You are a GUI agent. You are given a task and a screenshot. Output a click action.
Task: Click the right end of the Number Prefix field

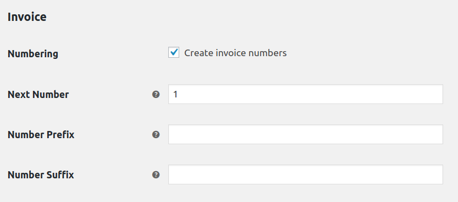[x=435, y=134]
